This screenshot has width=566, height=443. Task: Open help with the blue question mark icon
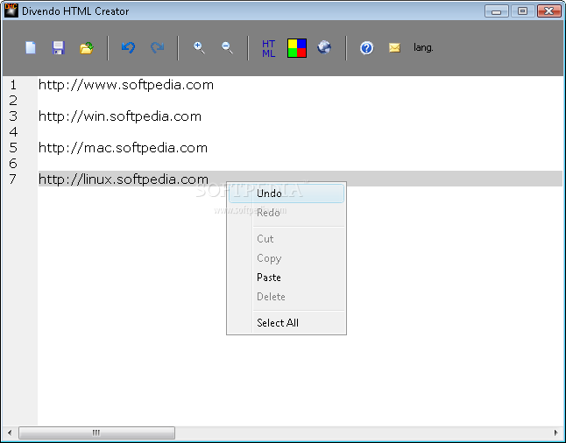[x=366, y=47]
